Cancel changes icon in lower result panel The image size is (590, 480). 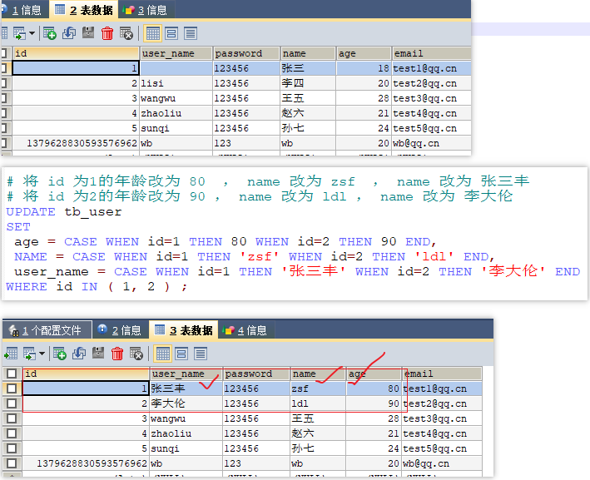point(136,354)
